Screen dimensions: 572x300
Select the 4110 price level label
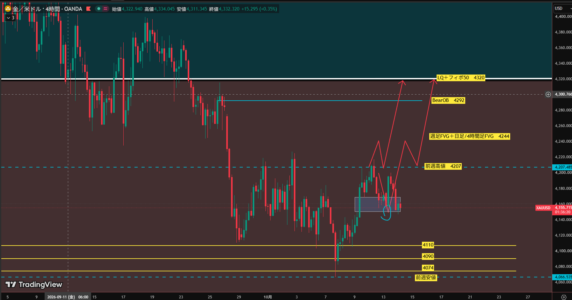click(428, 245)
